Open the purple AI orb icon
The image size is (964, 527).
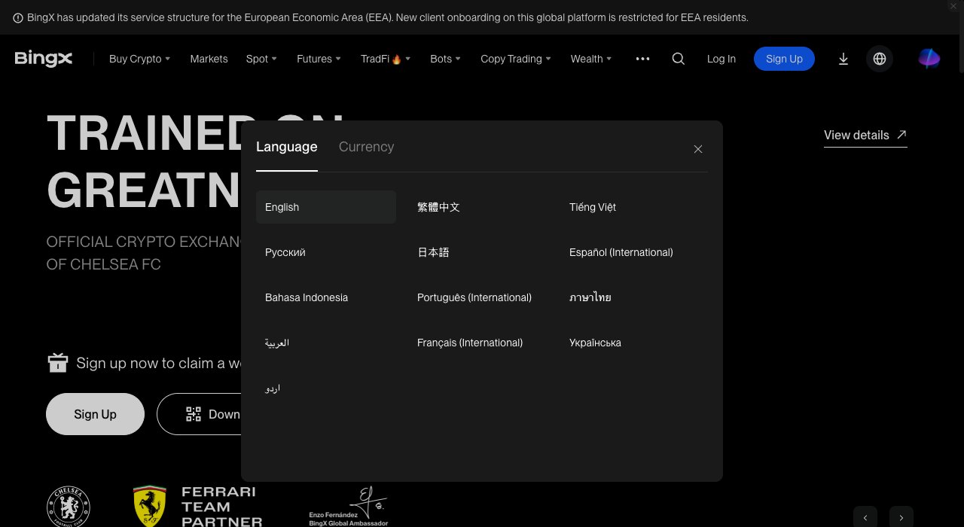(x=929, y=58)
